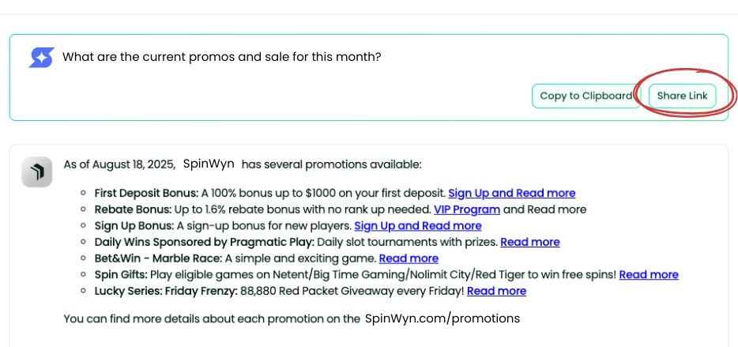Open First Deposit Bonus sign-up link

click(x=511, y=193)
